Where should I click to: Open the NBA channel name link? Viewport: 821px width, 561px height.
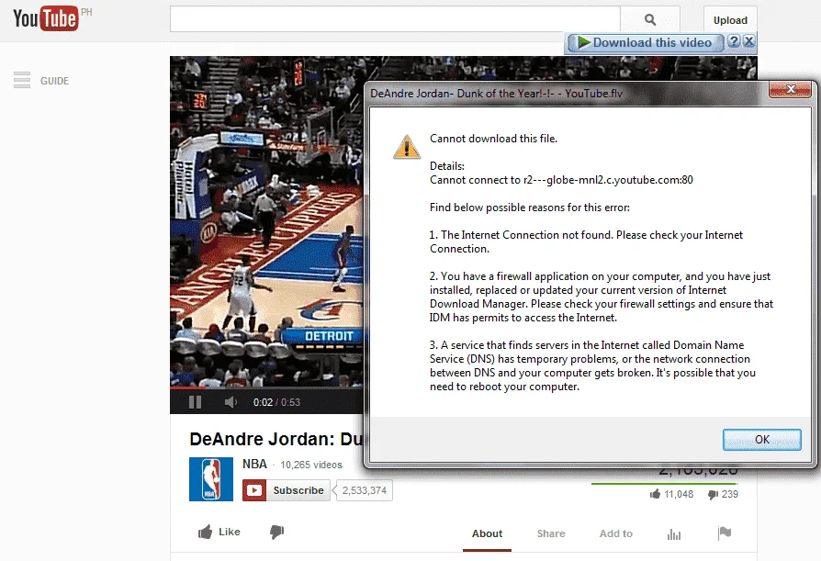pos(254,465)
